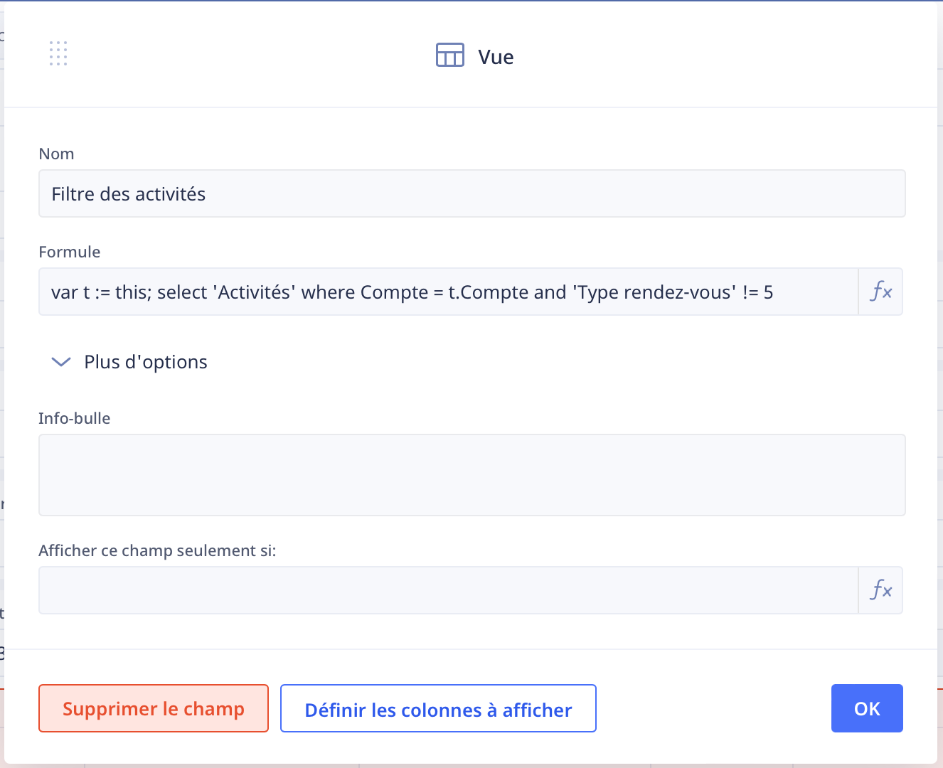Viewport: 943px width, 768px height.
Task: Click the 'Filtre des activités' name field
Action: (471, 193)
